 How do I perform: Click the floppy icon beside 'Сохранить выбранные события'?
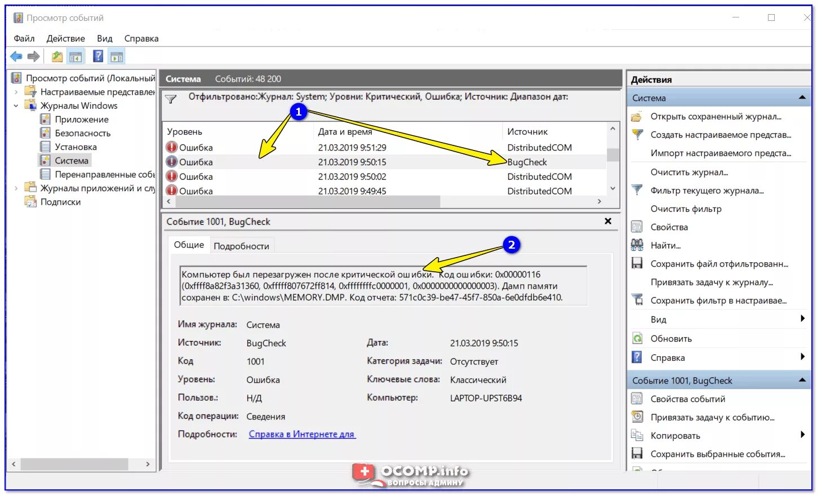(x=637, y=453)
